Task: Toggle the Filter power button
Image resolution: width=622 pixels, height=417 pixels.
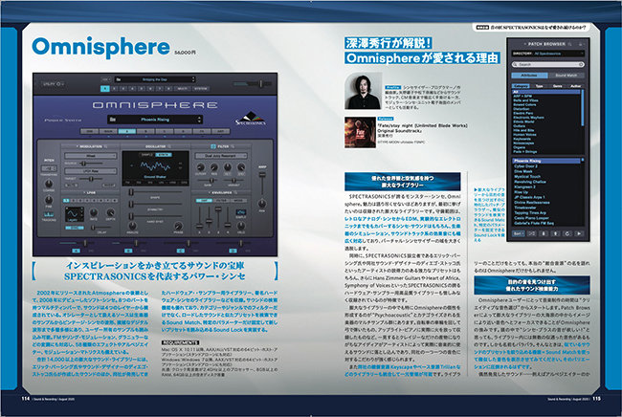Action: [x=213, y=146]
